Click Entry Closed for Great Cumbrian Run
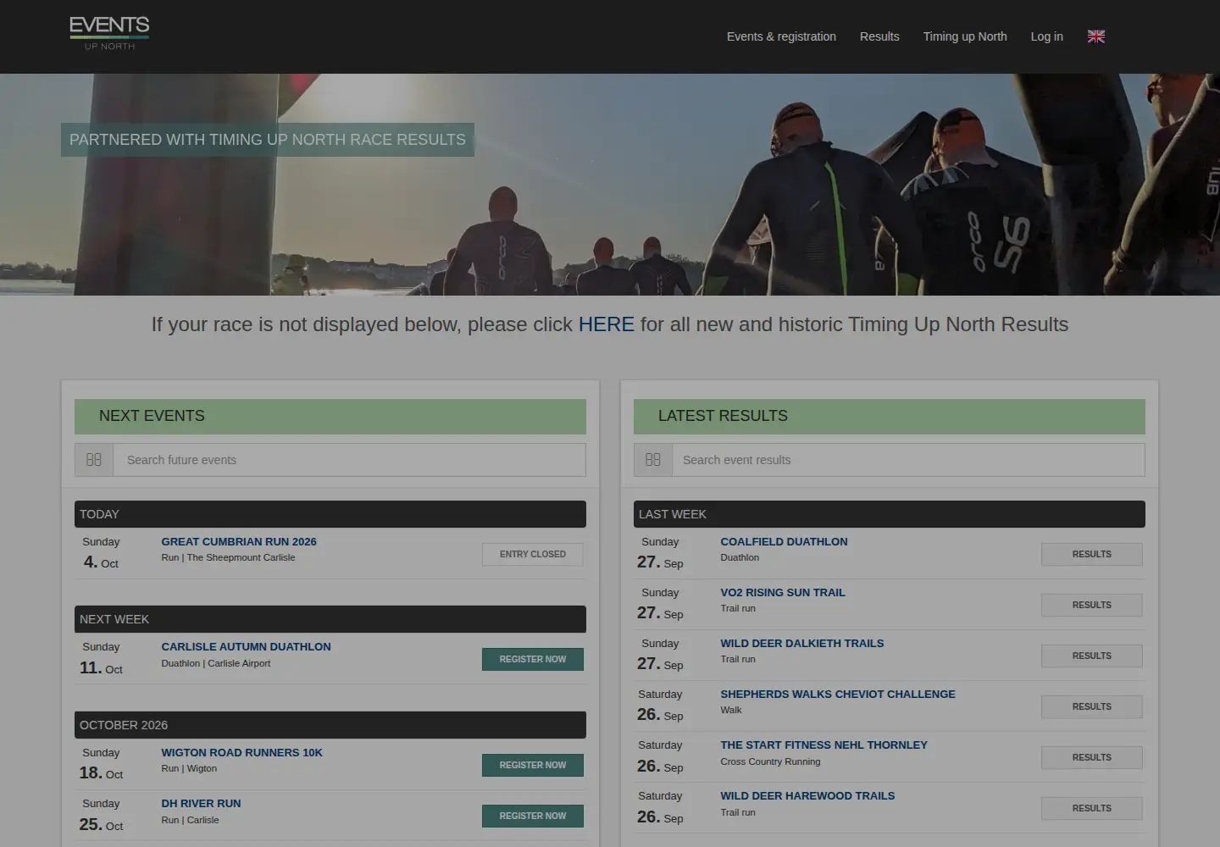Screen dimensions: 1220x847 click(x=533, y=554)
